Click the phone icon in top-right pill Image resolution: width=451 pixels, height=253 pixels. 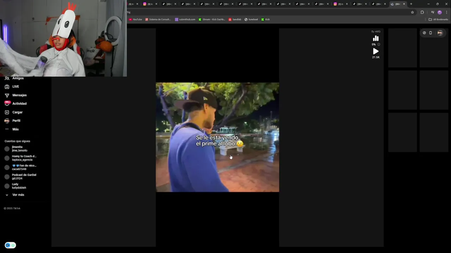pos(430,33)
